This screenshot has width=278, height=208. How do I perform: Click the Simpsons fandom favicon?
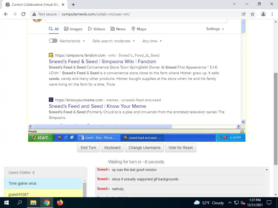point(51,55)
